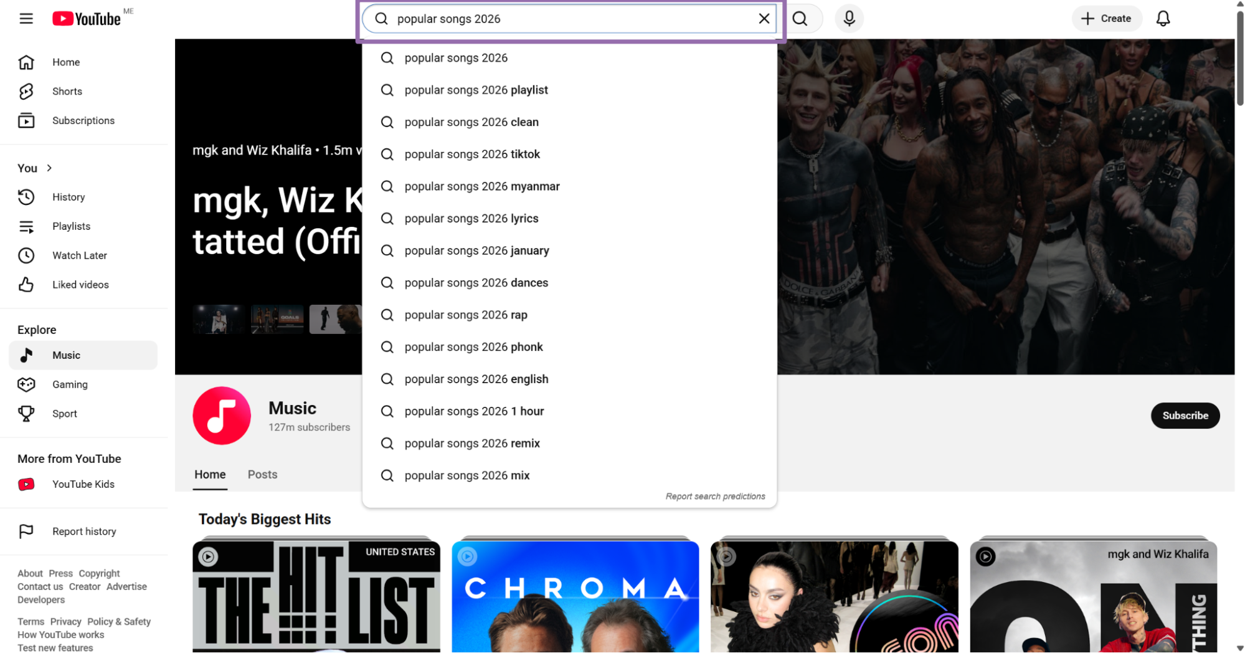Open the CHROMA playlist thumbnail
The width and height of the screenshot is (1245, 653).
tap(575, 596)
